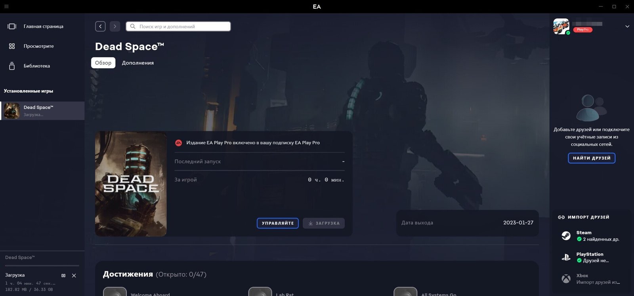The width and height of the screenshot is (634, 296).
Task: Minimize the EA app window
Action: tap(601, 6)
